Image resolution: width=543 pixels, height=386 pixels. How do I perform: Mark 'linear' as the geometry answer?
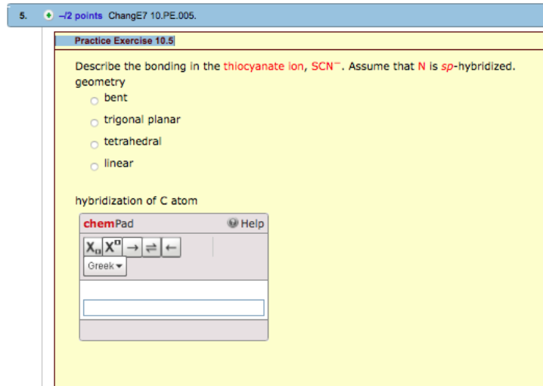(94, 166)
